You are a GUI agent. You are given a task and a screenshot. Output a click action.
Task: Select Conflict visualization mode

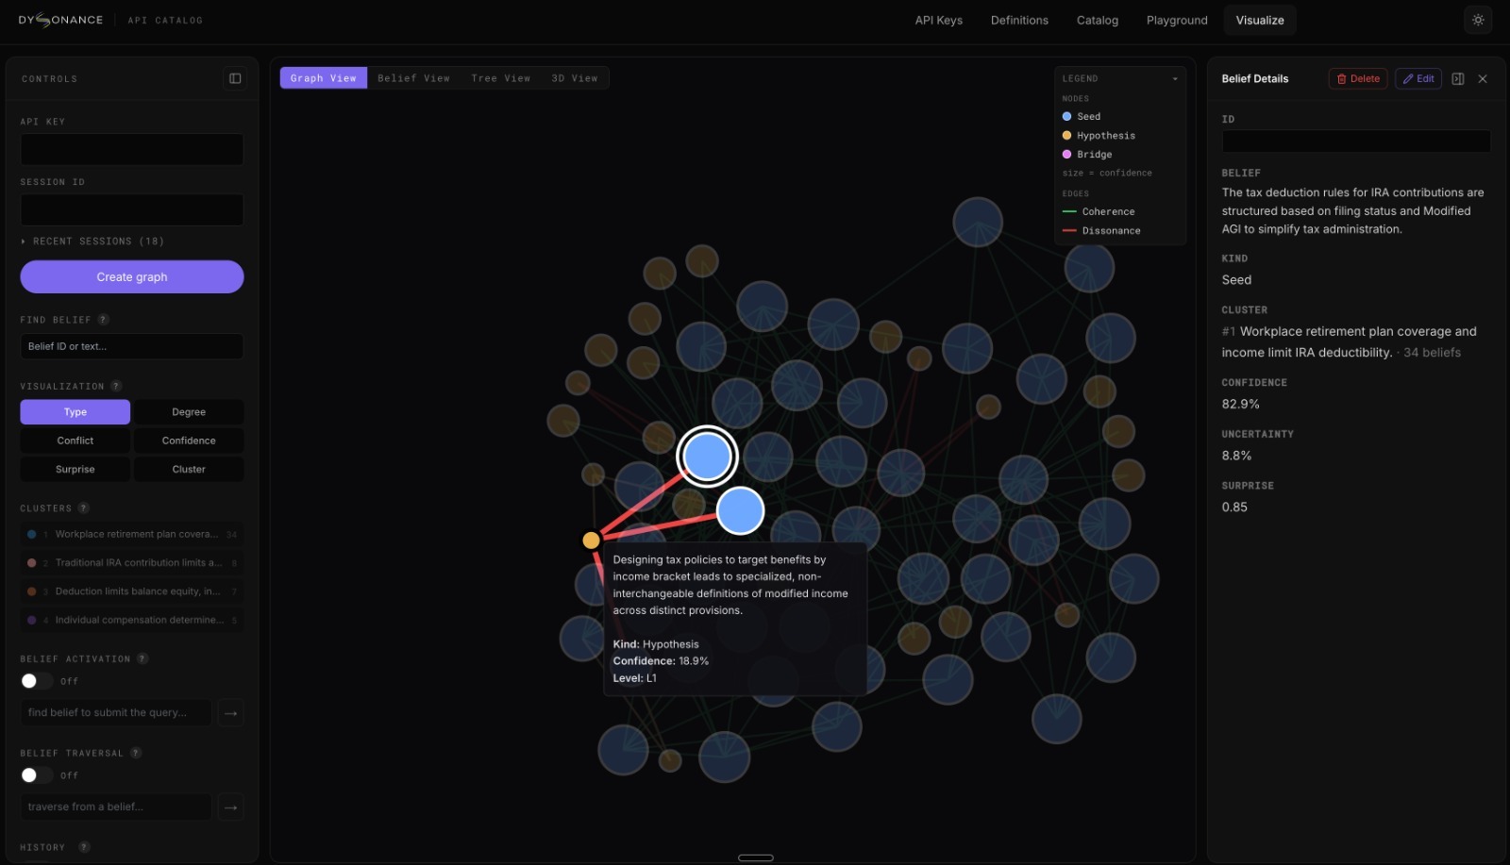click(75, 441)
